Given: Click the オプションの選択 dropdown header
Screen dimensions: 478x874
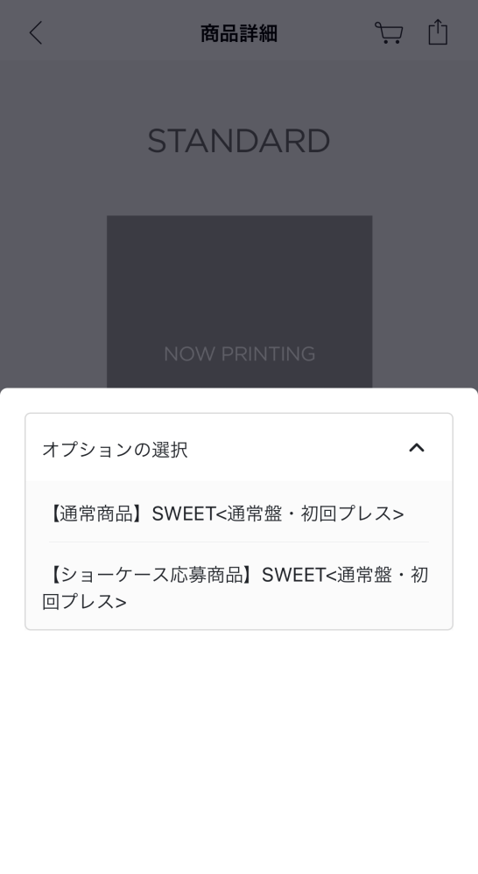Looking at the screenshot, I should (x=239, y=448).
